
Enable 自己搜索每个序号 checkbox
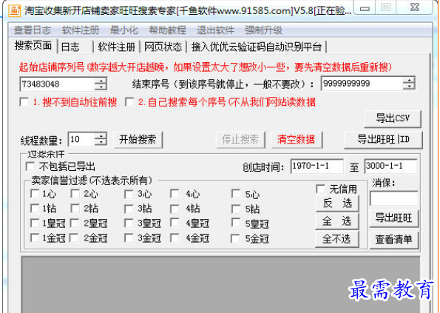click(x=129, y=102)
